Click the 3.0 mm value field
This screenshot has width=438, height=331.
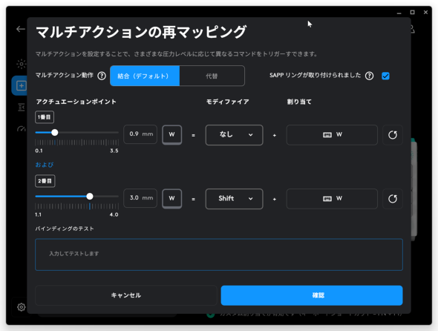[140, 198]
